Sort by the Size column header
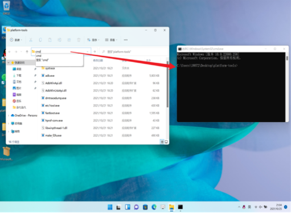291x213 pixels. coord(149,60)
